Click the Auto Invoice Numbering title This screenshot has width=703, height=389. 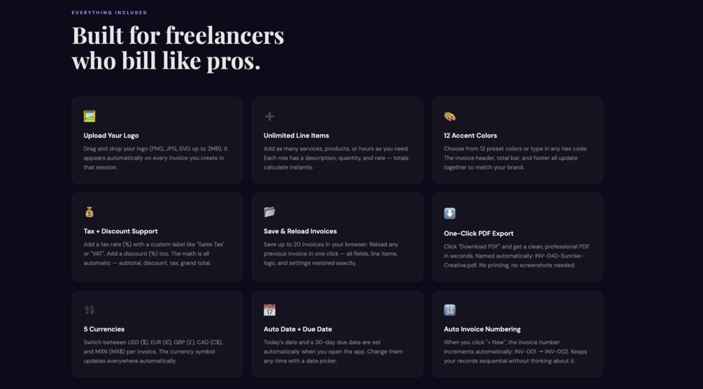pyautogui.click(x=482, y=330)
